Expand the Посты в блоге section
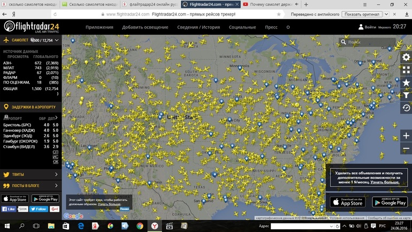This screenshot has width=412, height=232. tap(56, 185)
